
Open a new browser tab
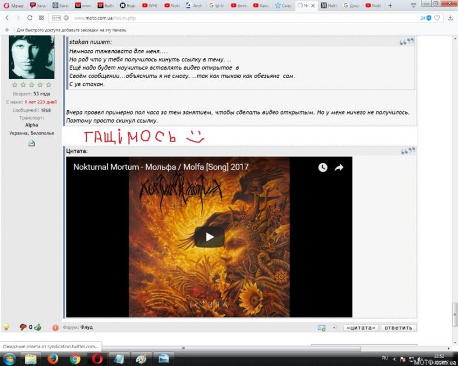coord(390,5)
